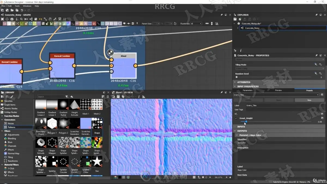The width and height of the screenshot is (327, 184).
Task: Select Concrete_Noisy.sbs in Explorer
Action: point(251,23)
